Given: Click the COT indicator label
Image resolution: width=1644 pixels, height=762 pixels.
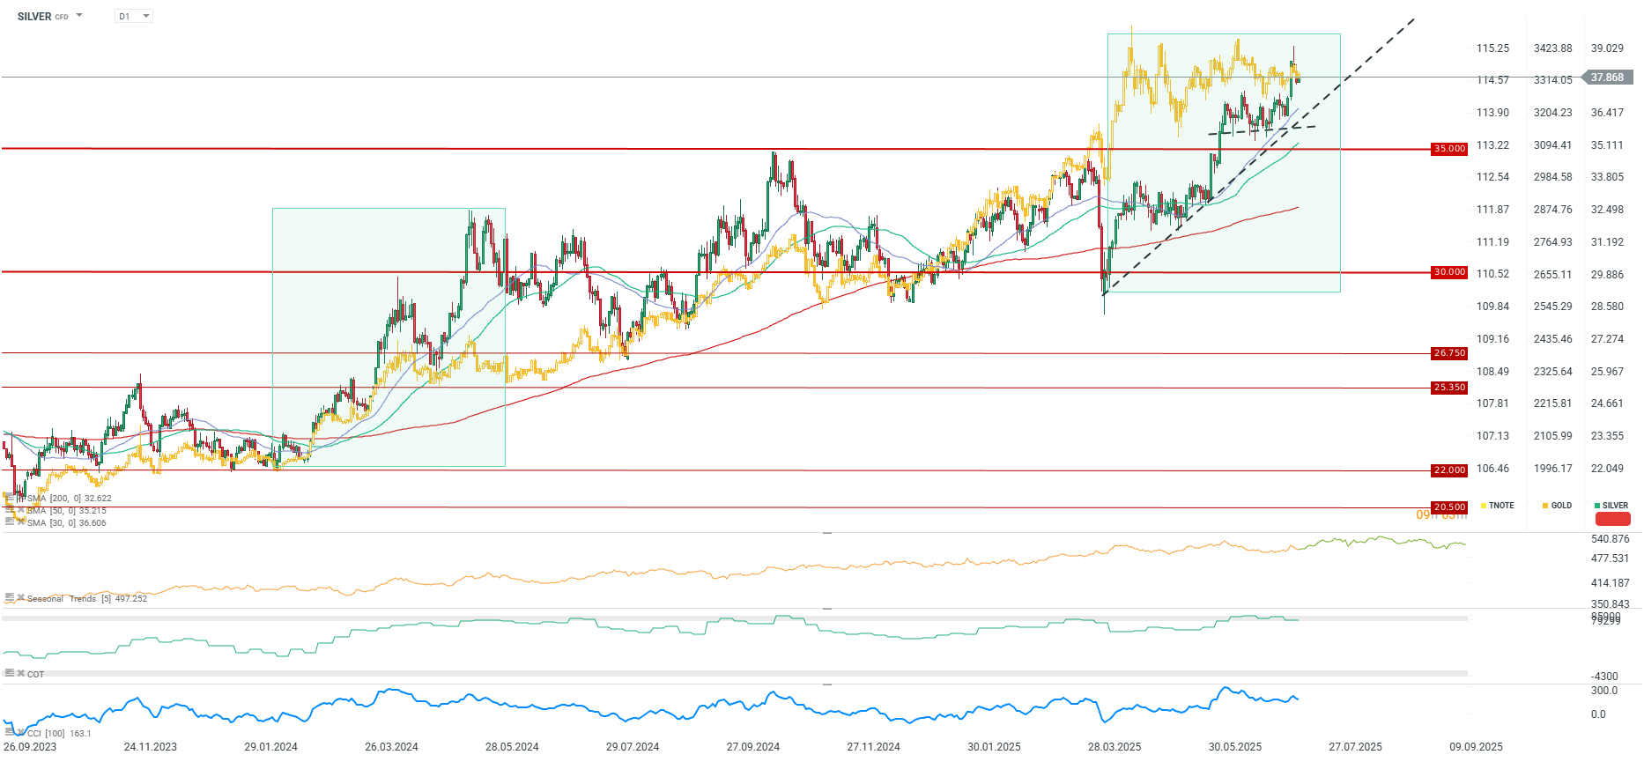Looking at the screenshot, I should 35,675.
